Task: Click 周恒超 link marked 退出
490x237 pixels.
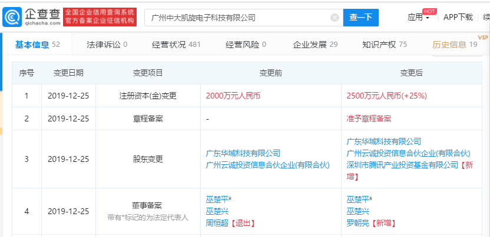Action: pyautogui.click(x=217, y=223)
